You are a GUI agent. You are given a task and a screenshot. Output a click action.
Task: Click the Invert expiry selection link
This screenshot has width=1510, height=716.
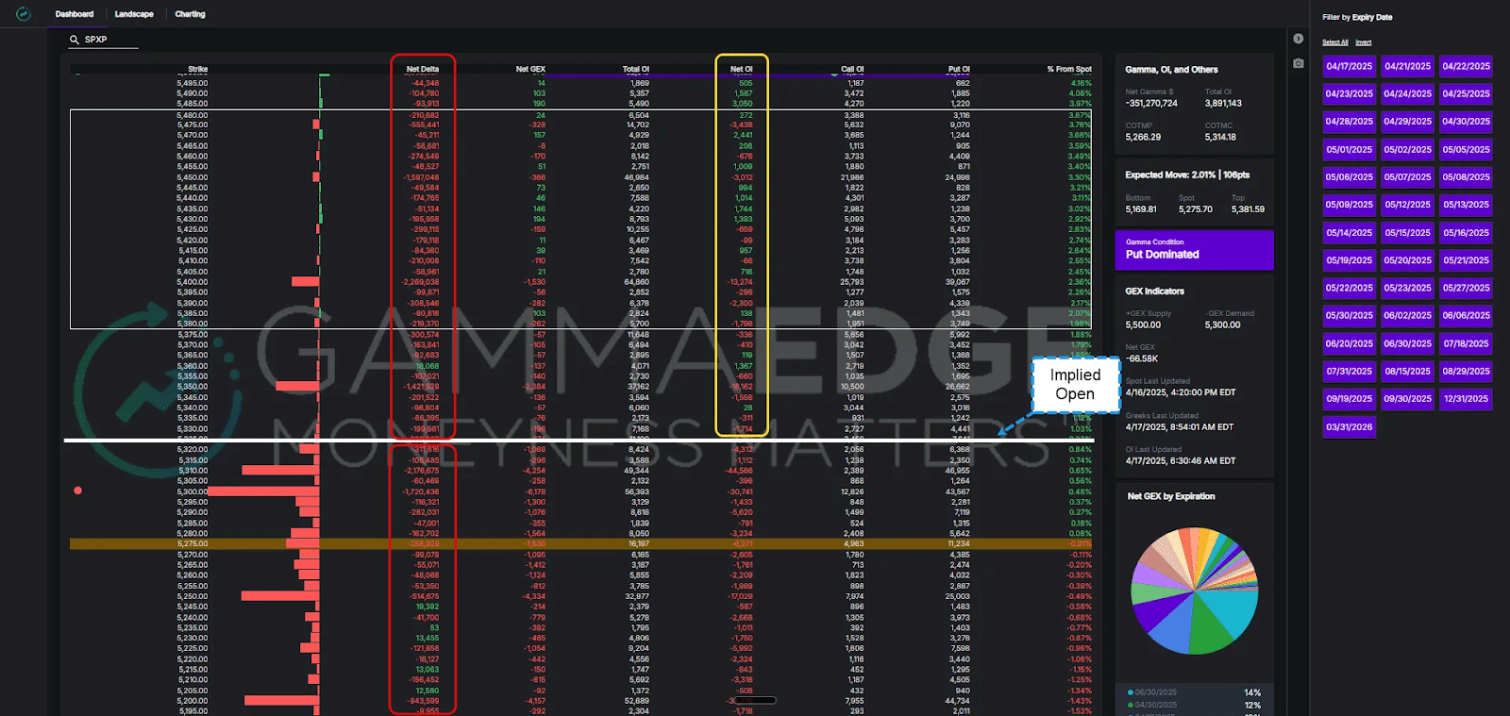[x=1363, y=42]
